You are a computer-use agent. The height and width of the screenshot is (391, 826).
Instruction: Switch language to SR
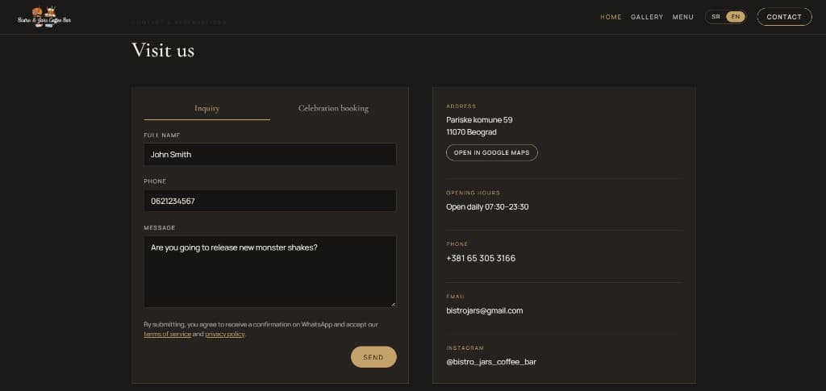tap(716, 17)
